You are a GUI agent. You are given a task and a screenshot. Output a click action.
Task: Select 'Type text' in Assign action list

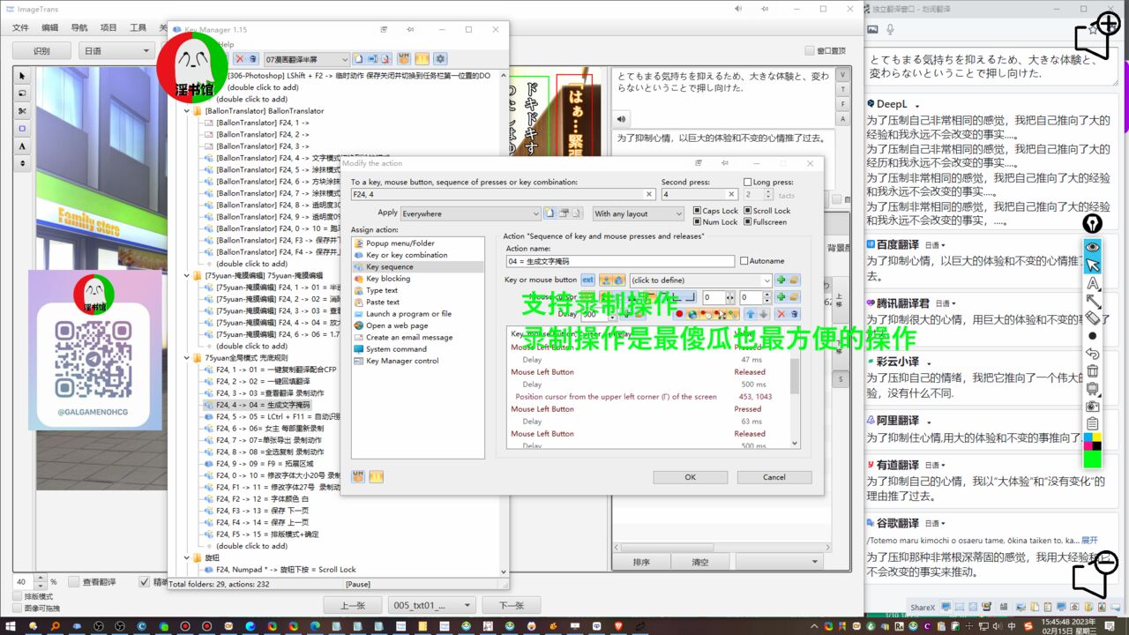pos(382,290)
